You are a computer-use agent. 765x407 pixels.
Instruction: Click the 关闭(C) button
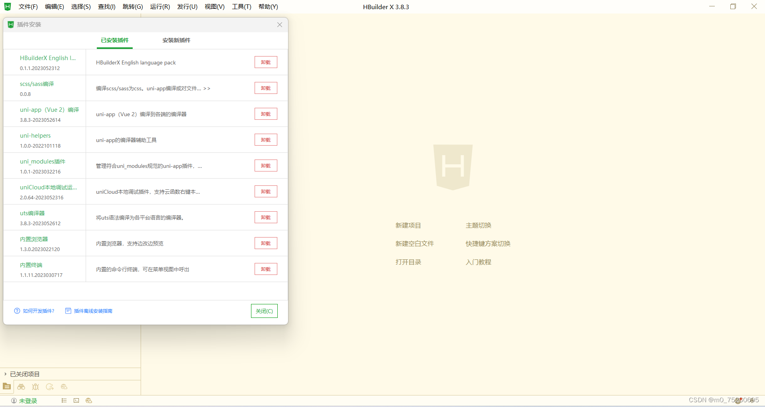pos(264,311)
